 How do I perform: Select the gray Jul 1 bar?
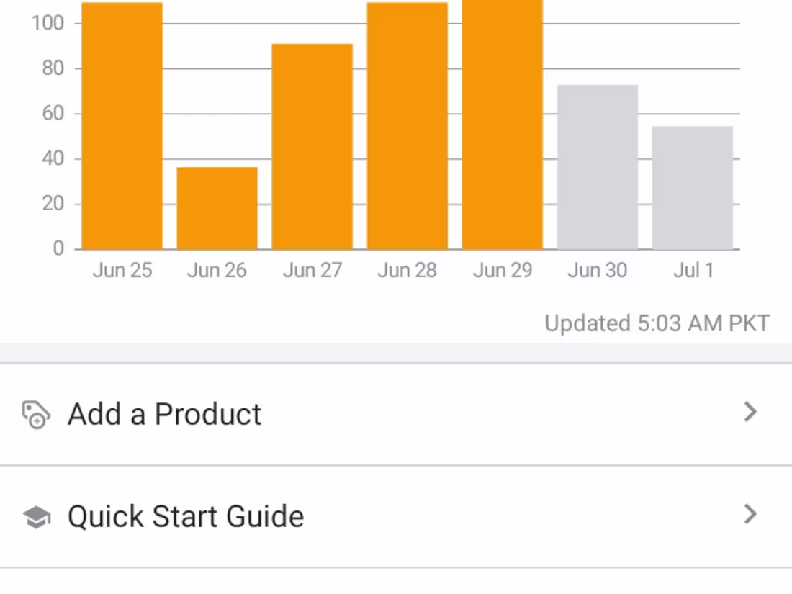[x=693, y=188]
